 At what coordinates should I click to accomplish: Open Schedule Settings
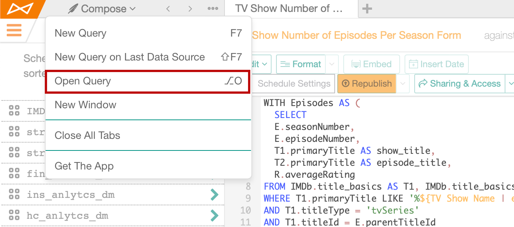pos(294,84)
